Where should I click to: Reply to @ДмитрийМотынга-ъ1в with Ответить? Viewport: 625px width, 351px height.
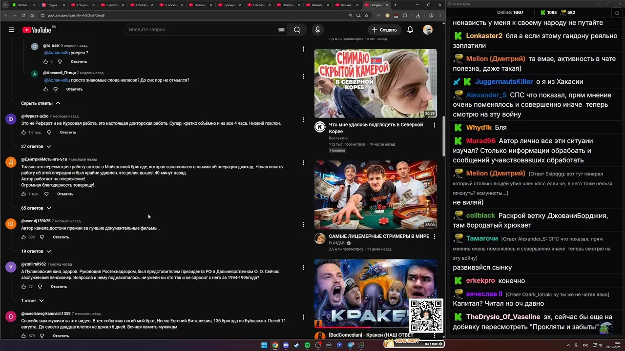coord(65,194)
